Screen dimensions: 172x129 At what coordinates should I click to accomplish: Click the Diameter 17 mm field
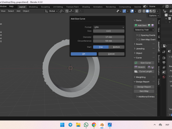109,37
